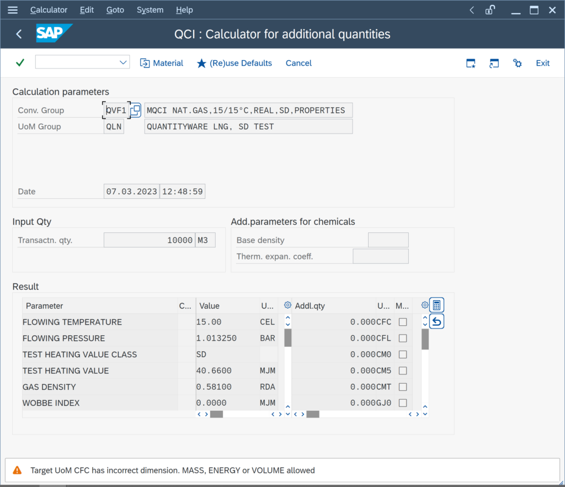The image size is (565, 487).
Task: Tick the checkbox in the CFL row
Action: click(x=403, y=338)
